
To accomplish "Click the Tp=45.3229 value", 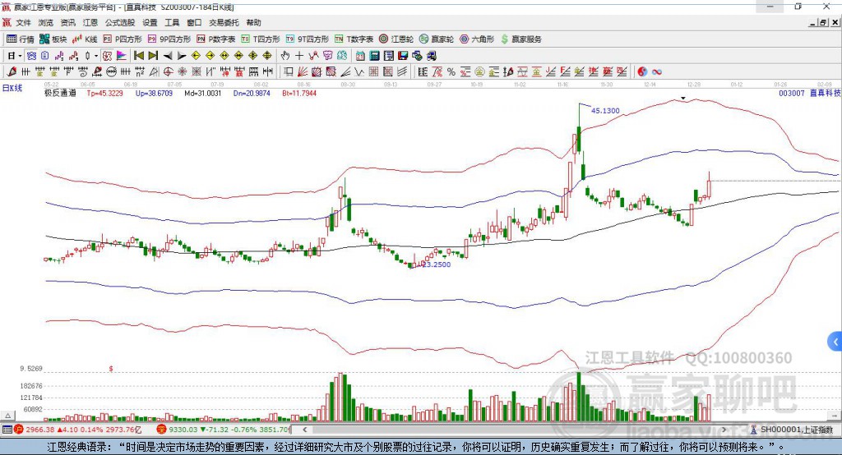I will [x=104, y=93].
